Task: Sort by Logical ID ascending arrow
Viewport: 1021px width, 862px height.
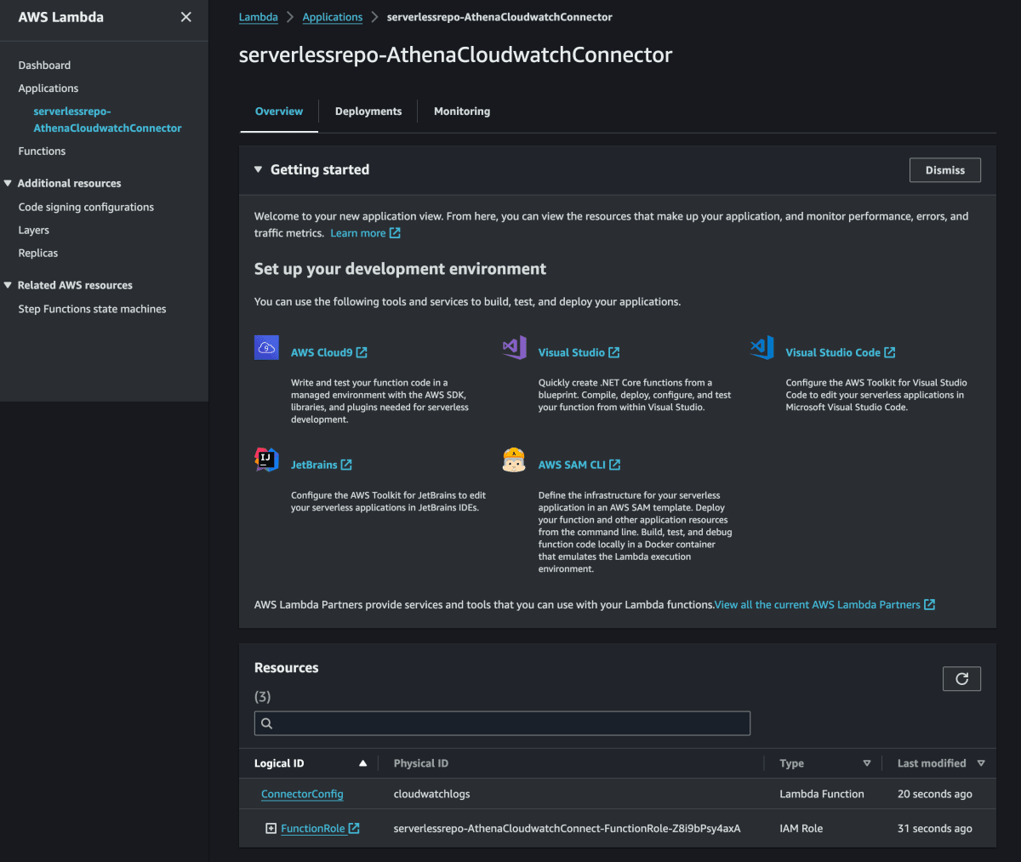Action: tap(363, 763)
